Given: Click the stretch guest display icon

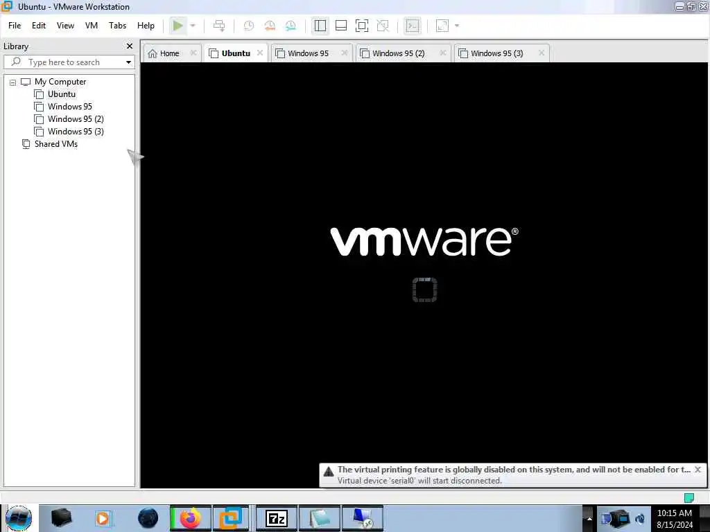Looking at the screenshot, I should pyautogui.click(x=442, y=26).
